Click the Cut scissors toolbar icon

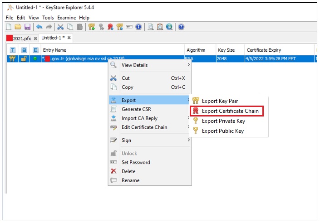(60, 27)
